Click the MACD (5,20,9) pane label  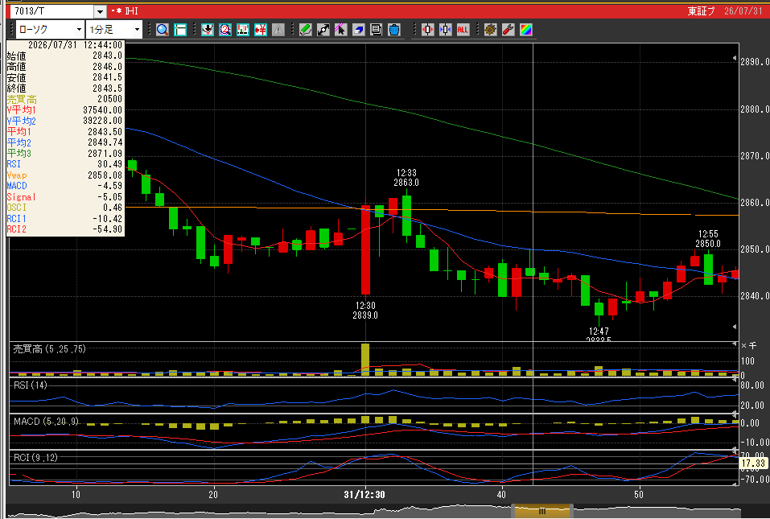(x=46, y=422)
